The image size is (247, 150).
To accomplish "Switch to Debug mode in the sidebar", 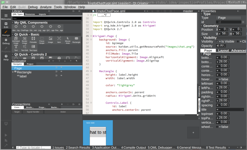I will (6, 41).
